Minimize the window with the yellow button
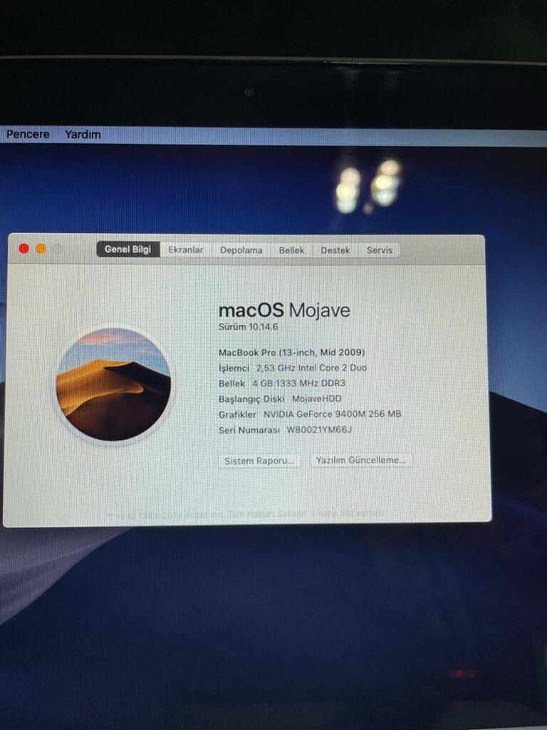This screenshot has height=730, width=547. 41,249
